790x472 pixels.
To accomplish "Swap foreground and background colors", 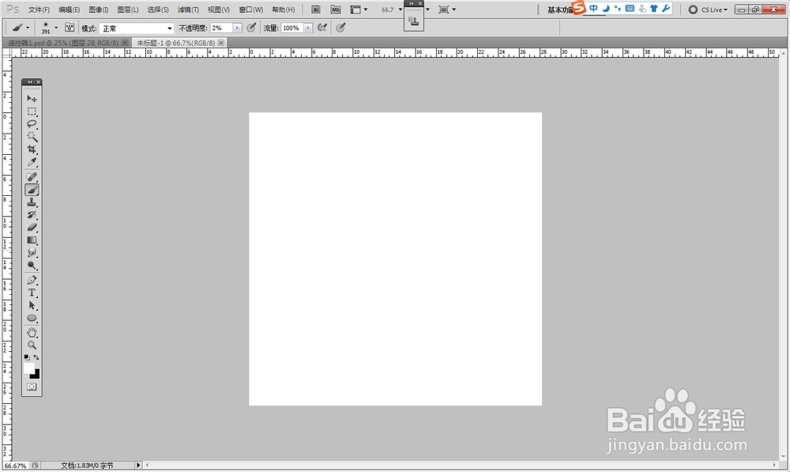I will tap(36, 357).
